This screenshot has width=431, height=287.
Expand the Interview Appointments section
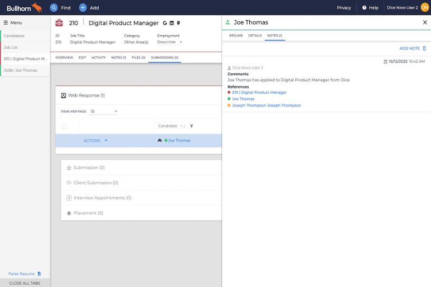(102, 198)
